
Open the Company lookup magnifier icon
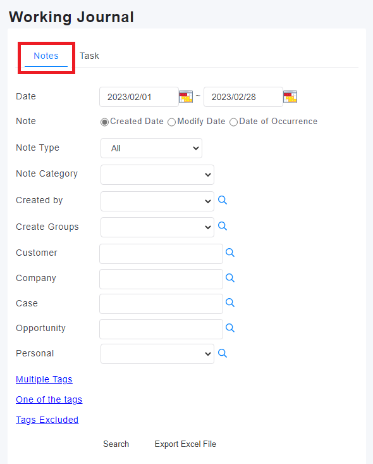pyautogui.click(x=230, y=278)
